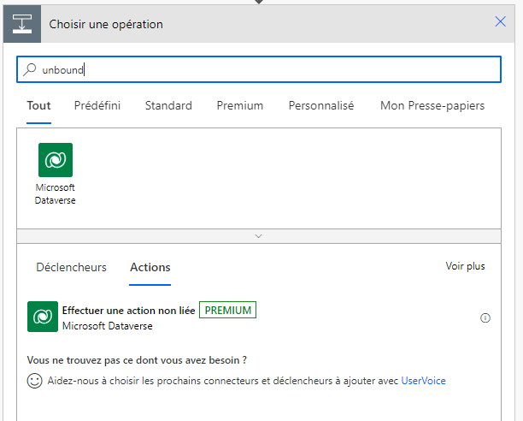Image resolution: width=523 pixels, height=421 pixels.
Task: Select the Actions tab
Action: tap(150, 268)
